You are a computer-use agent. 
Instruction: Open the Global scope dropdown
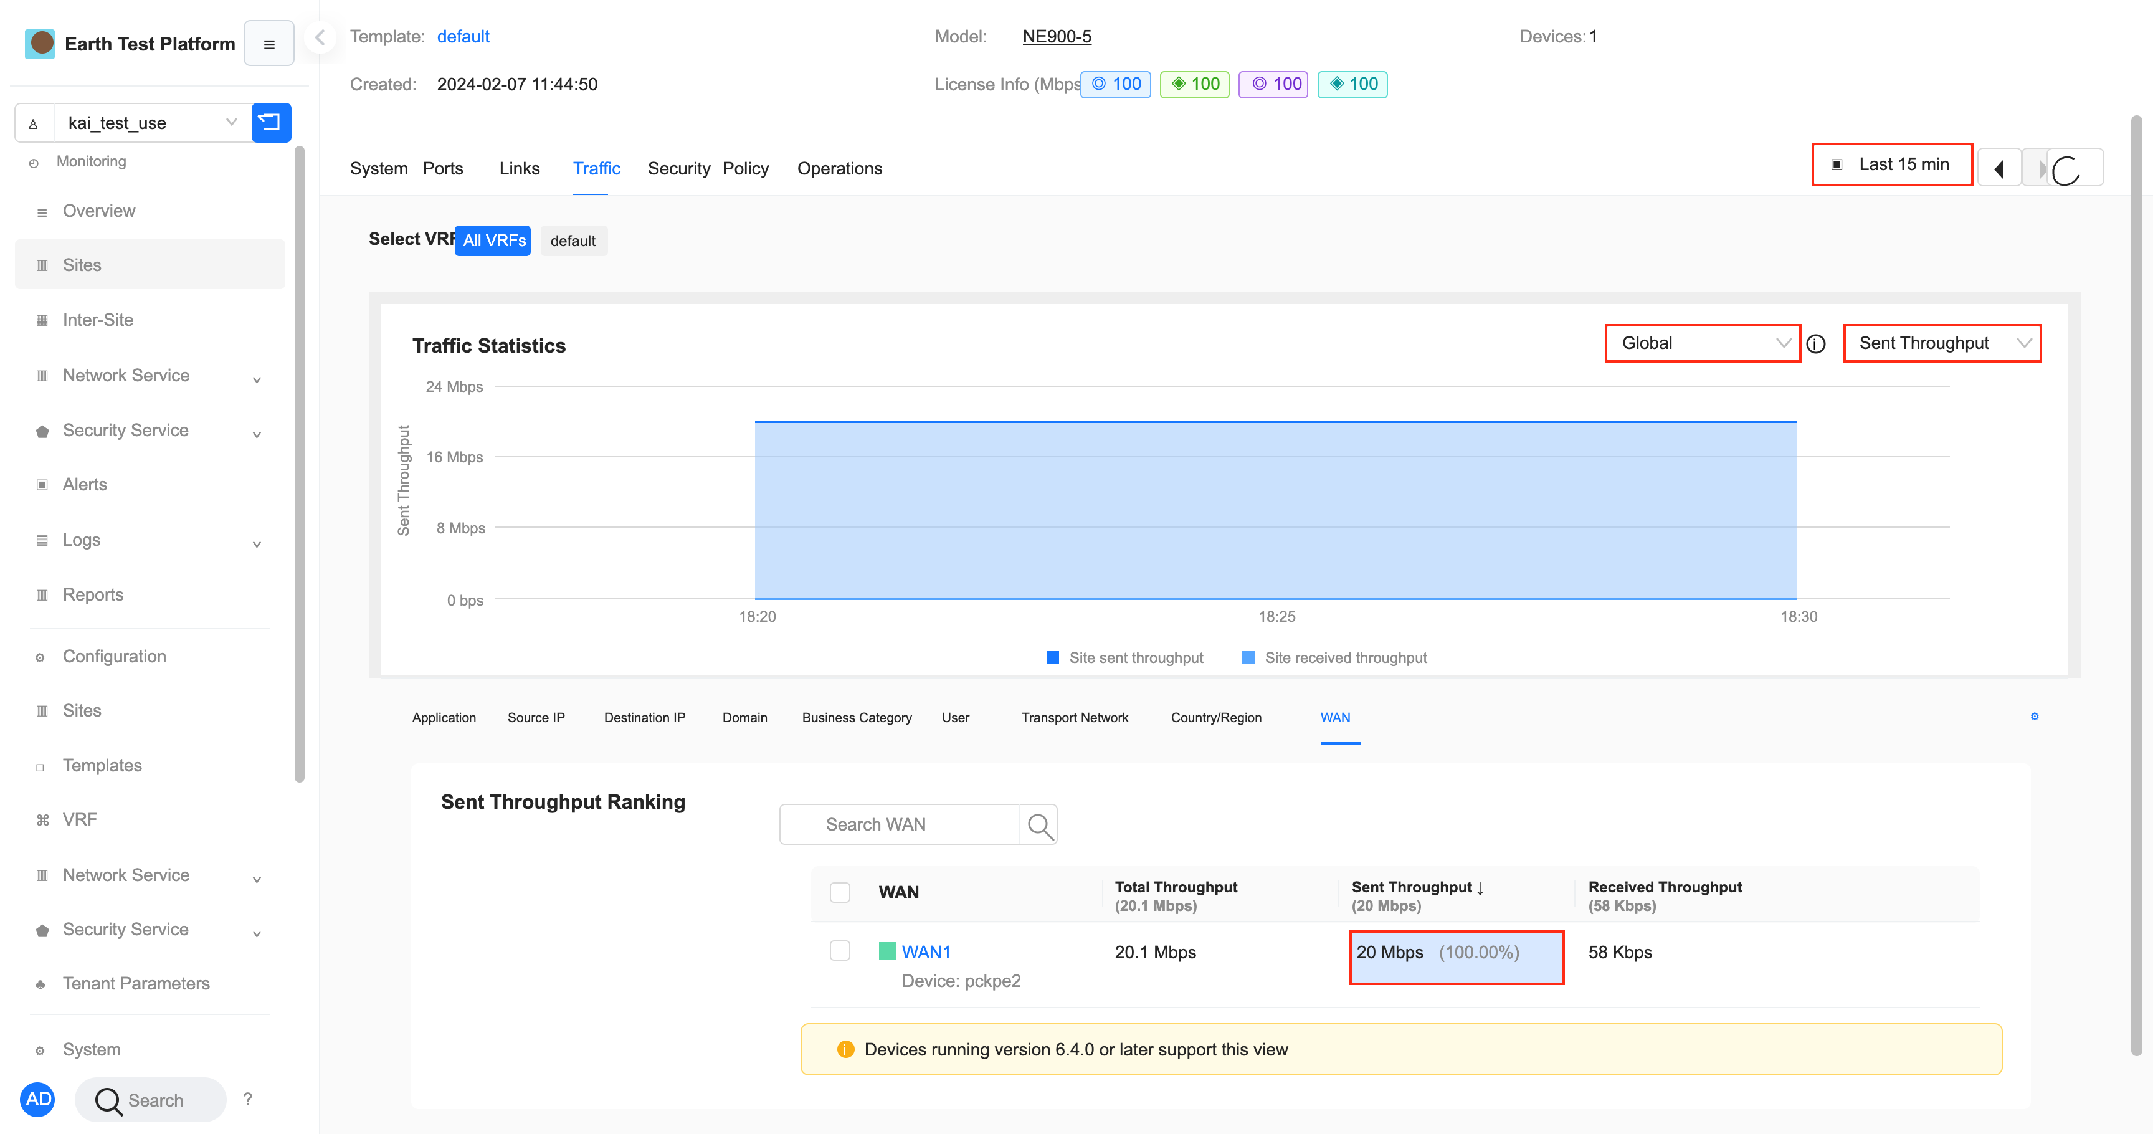(1703, 343)
